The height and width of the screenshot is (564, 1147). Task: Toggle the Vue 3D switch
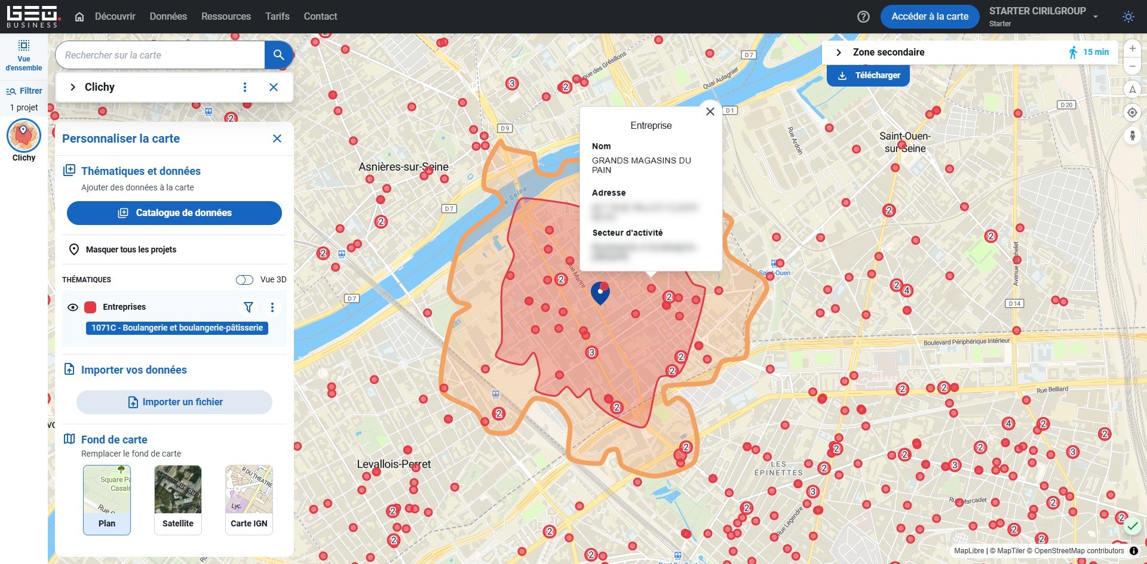click(245, 280)
